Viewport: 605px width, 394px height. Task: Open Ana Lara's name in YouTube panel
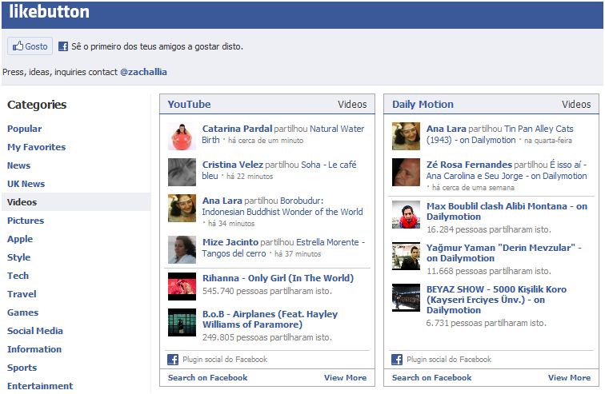point(222,201)
